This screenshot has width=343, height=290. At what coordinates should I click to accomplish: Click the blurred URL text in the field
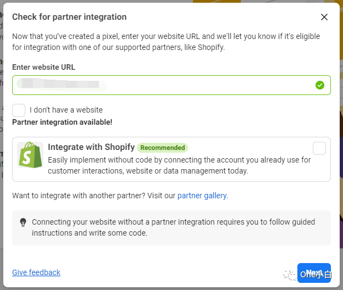coord(62,85)
